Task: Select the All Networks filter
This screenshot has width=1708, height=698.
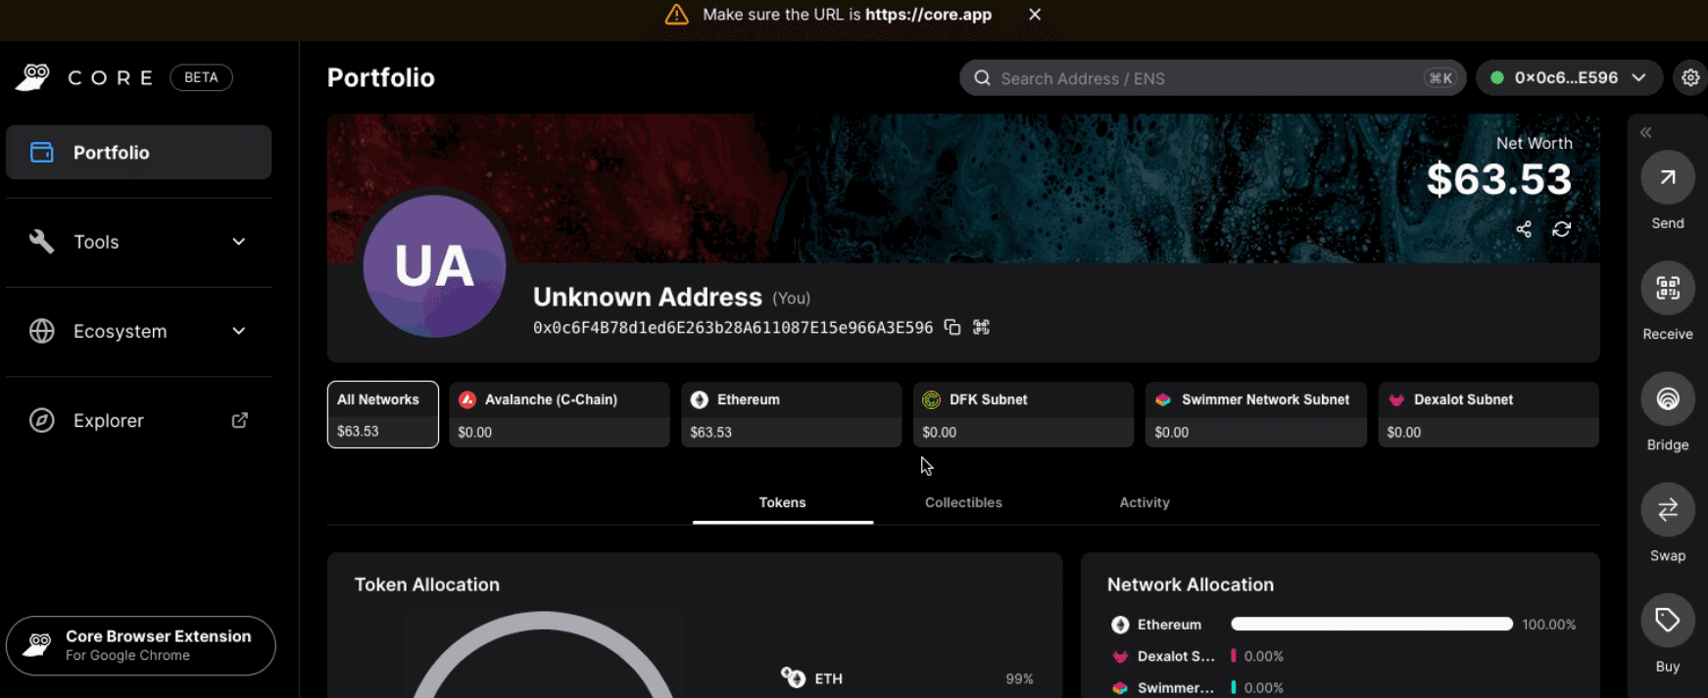Action: point(382,414)
